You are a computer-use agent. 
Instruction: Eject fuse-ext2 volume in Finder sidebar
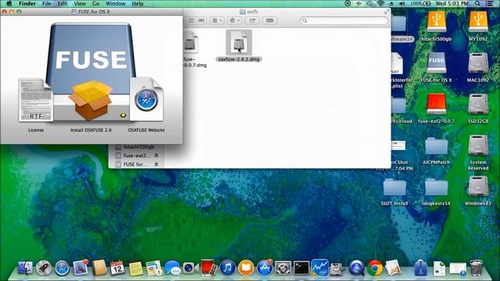[156, 155]
